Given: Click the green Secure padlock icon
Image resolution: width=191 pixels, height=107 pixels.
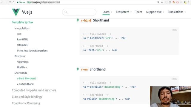Looking at the screenshot, I should (18, 2).
